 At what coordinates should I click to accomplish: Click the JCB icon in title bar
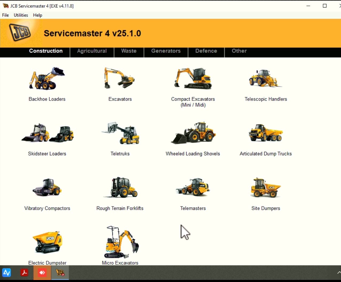pyautogui.click(x=6, y=6)
